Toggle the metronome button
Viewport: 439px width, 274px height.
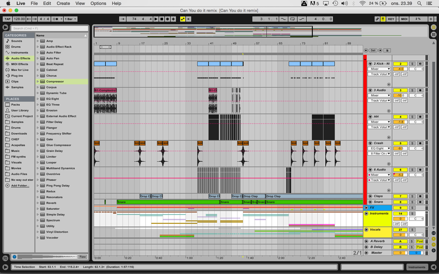click(x=56, y=19)
